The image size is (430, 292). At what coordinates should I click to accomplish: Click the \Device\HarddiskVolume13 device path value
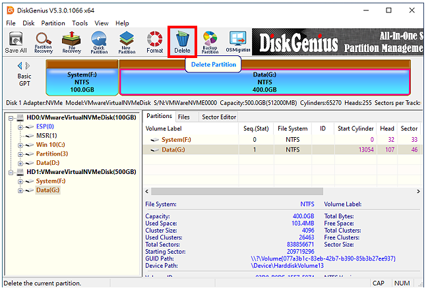coord(287,266)
